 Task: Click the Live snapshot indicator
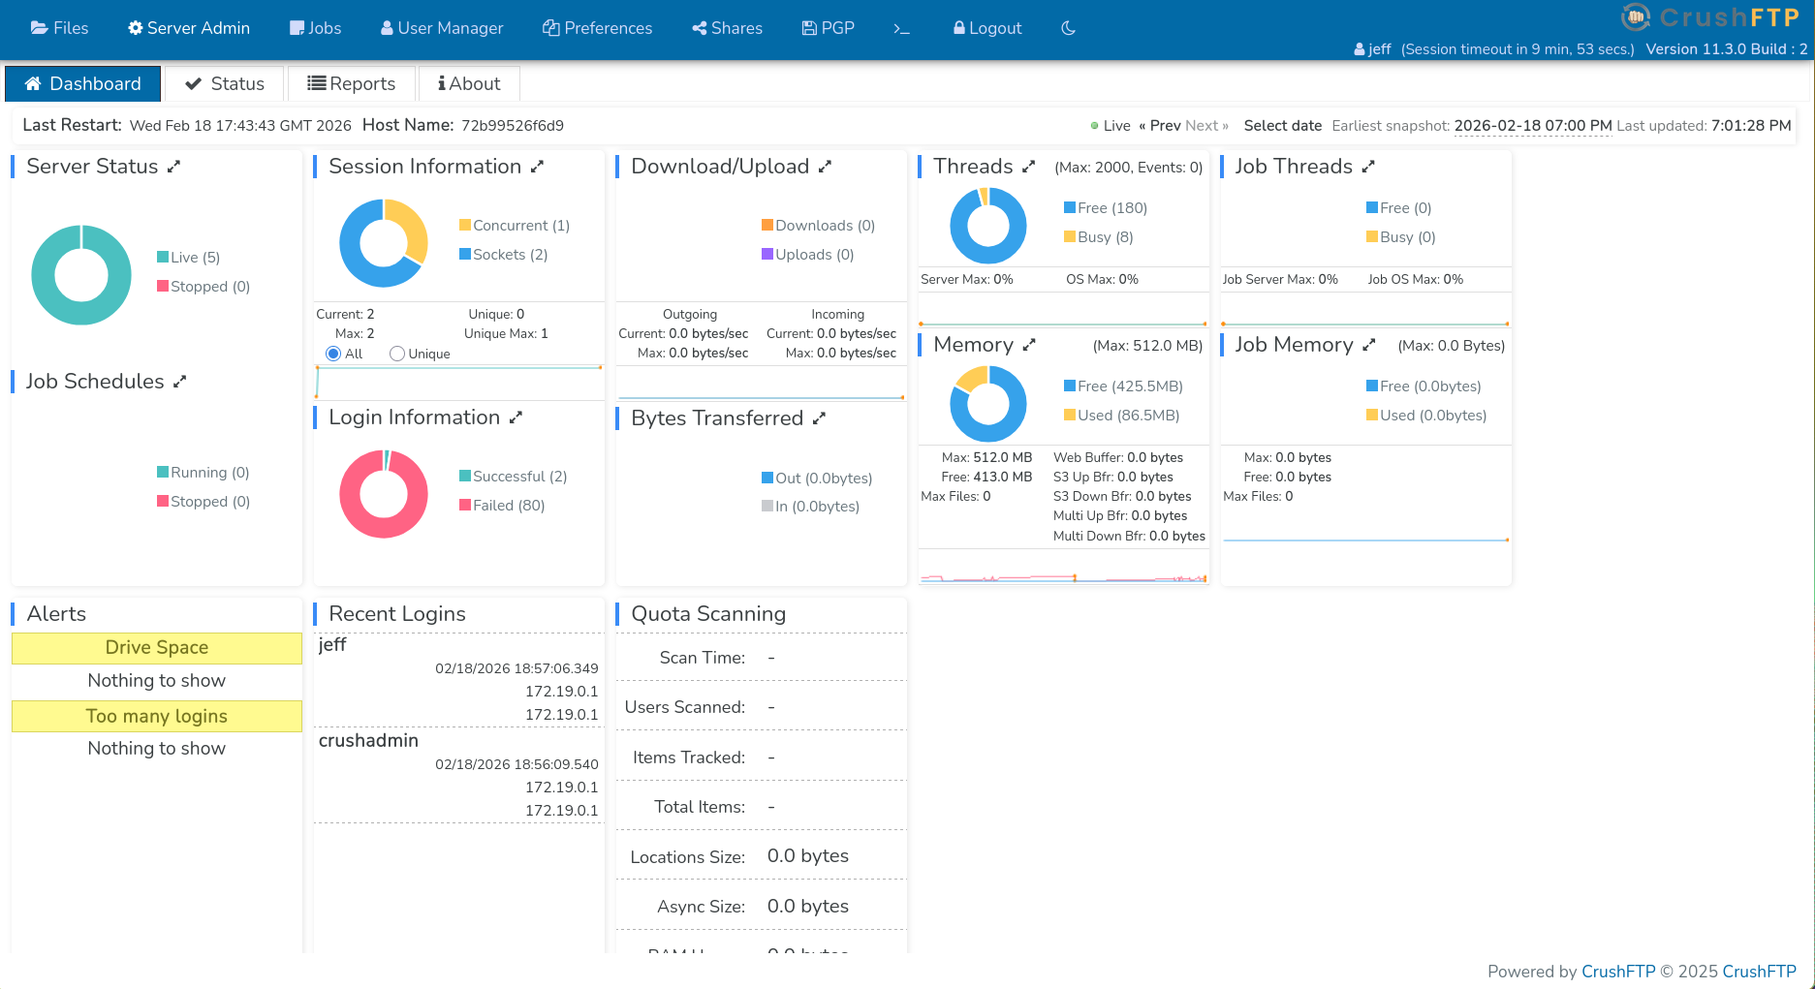pos(1111,126)
